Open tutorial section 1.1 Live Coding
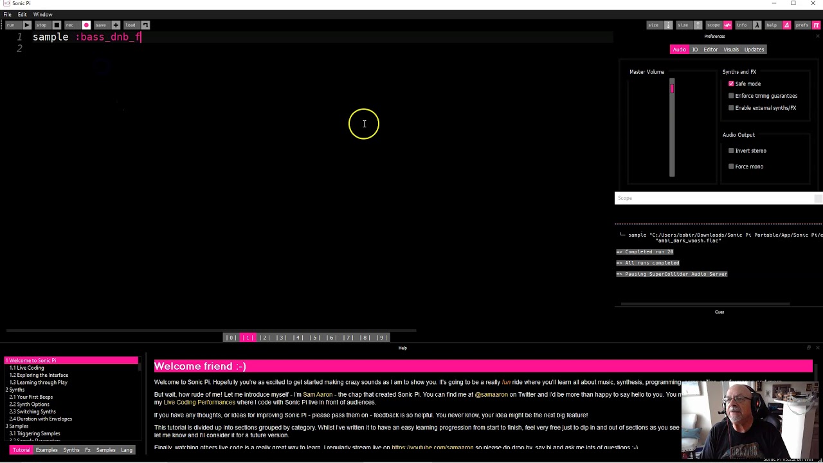The image size is (823, 463). [26, 368]
